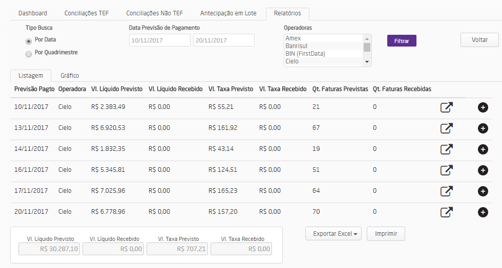
Task: Click the purple Filtrar button
Action: pos(402,41)
